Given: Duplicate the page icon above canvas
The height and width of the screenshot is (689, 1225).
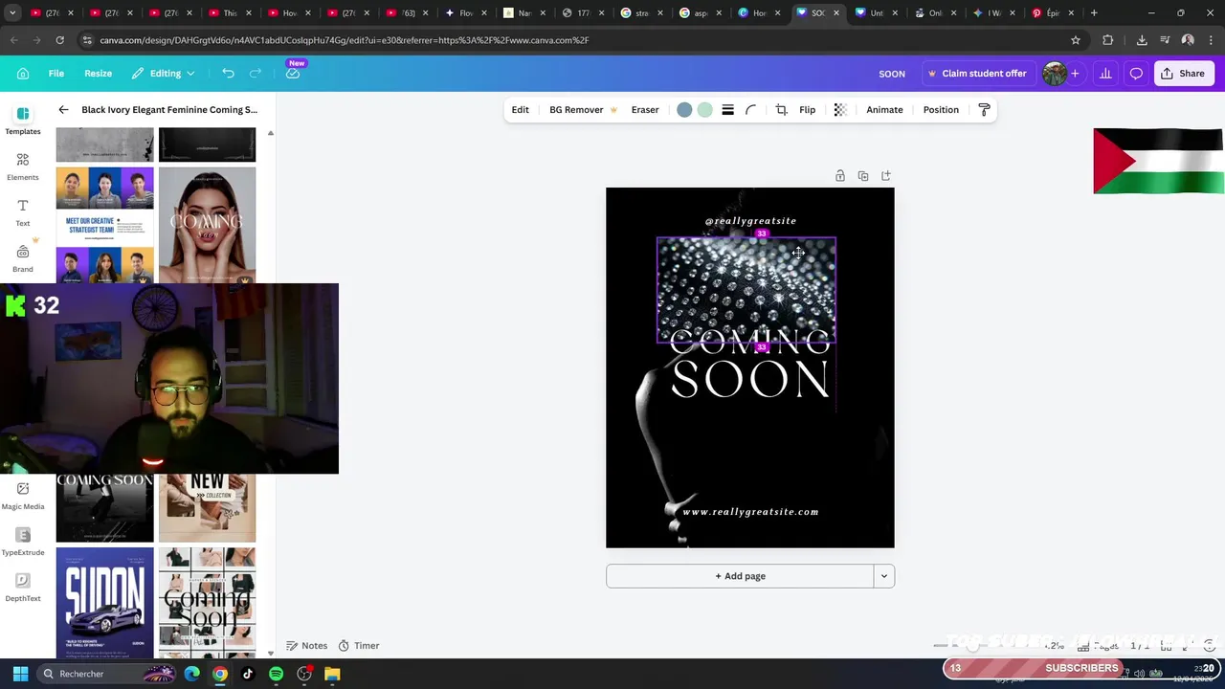Looking at the screenshot, I should (x=863, y=176).
